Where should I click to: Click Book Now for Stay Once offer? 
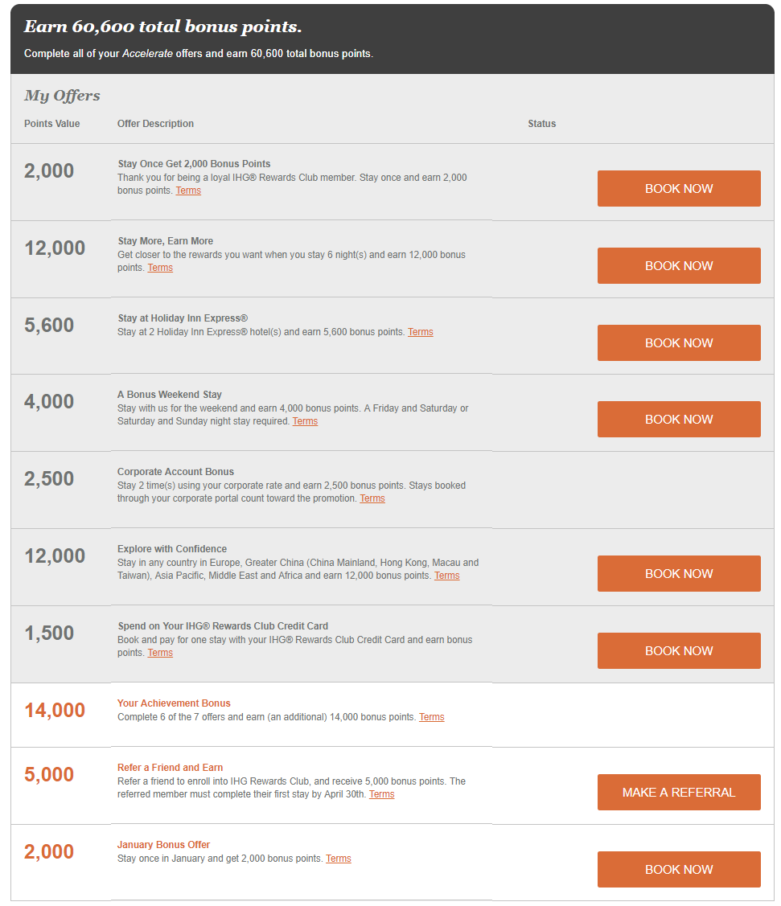point(679,188)
